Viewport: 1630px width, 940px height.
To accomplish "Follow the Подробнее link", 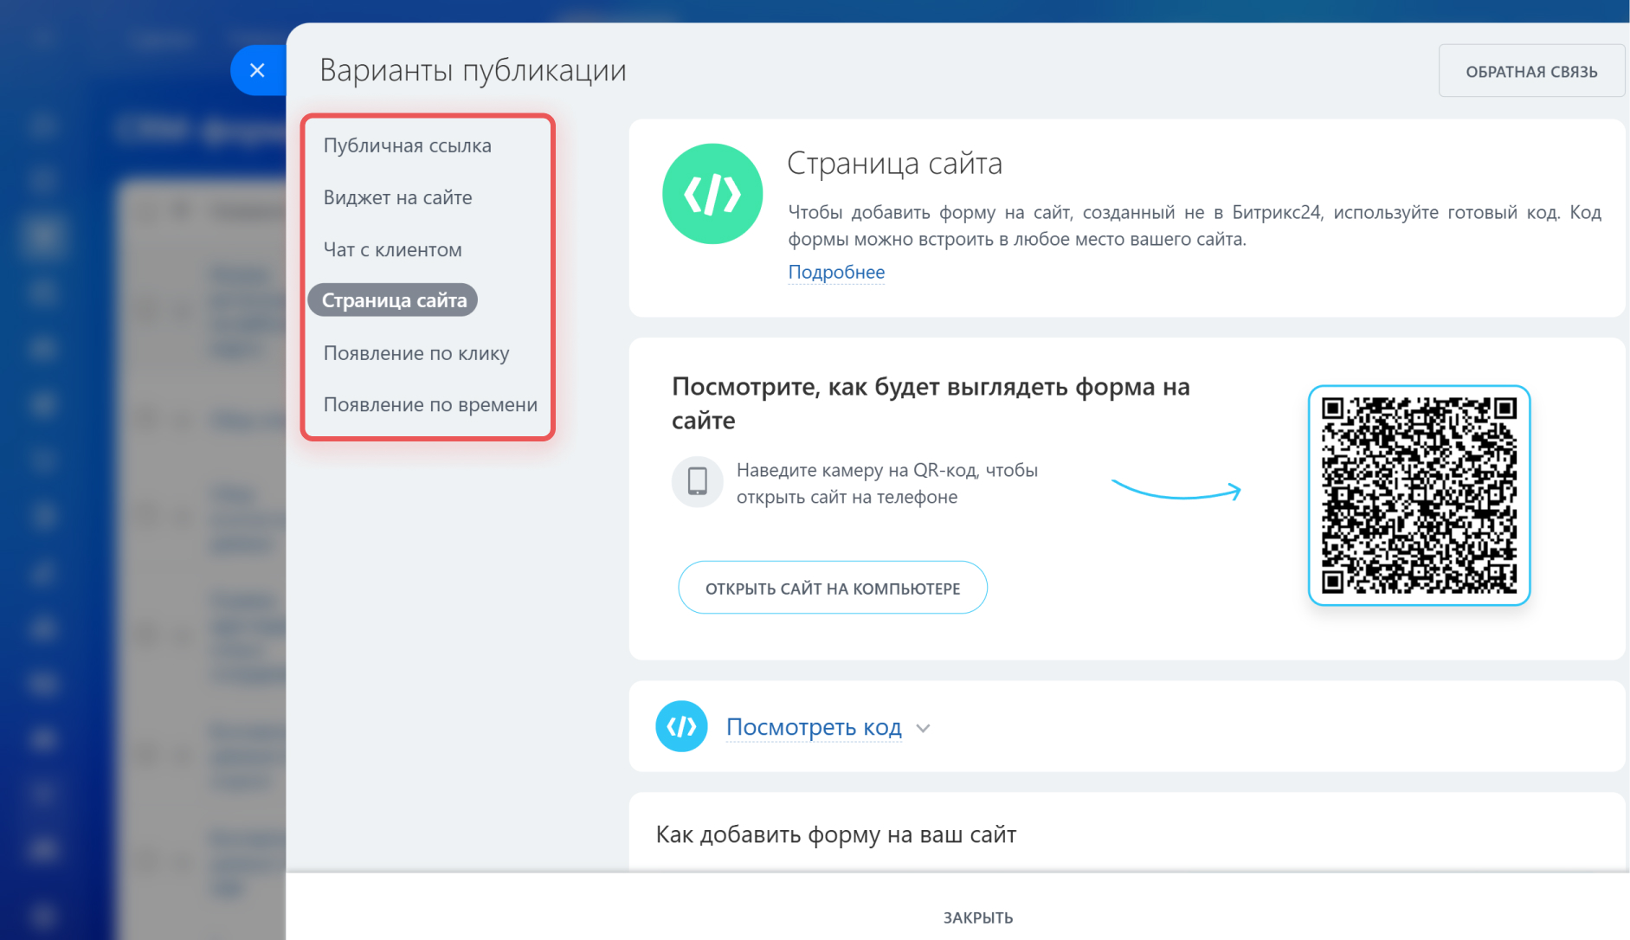I will point(836,272).
